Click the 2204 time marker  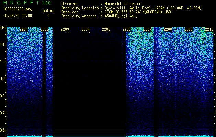tap(86, 29)
